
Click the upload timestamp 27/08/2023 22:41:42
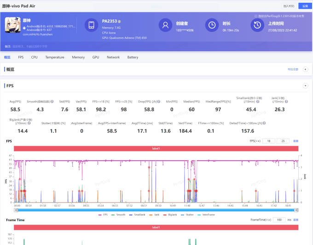283,30
